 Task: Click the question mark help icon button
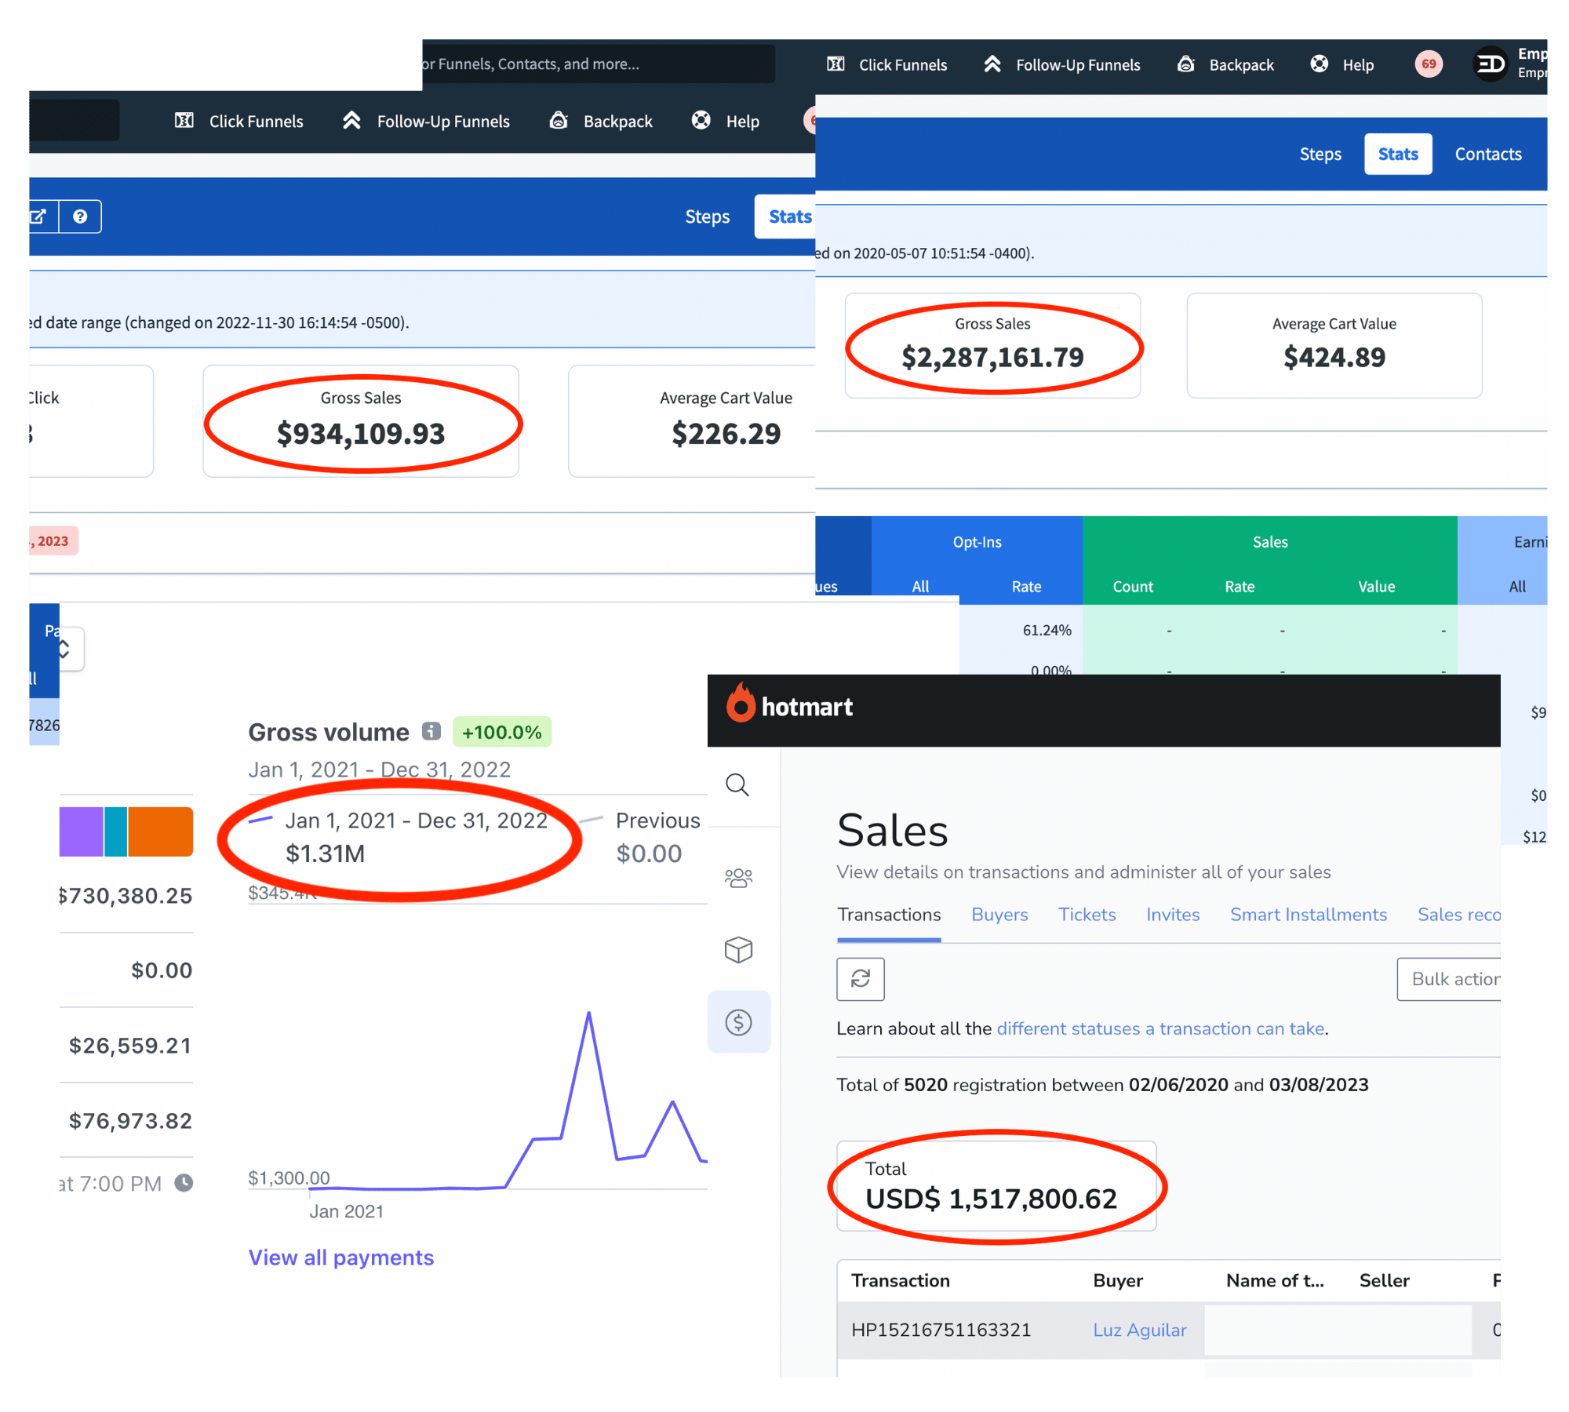coord(80,217)
